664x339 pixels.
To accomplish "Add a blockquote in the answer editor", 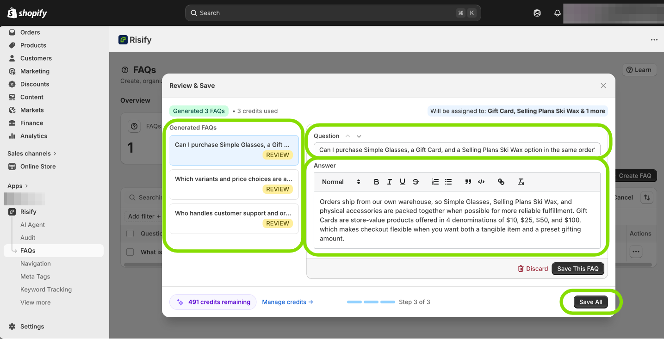I will 468,182.
